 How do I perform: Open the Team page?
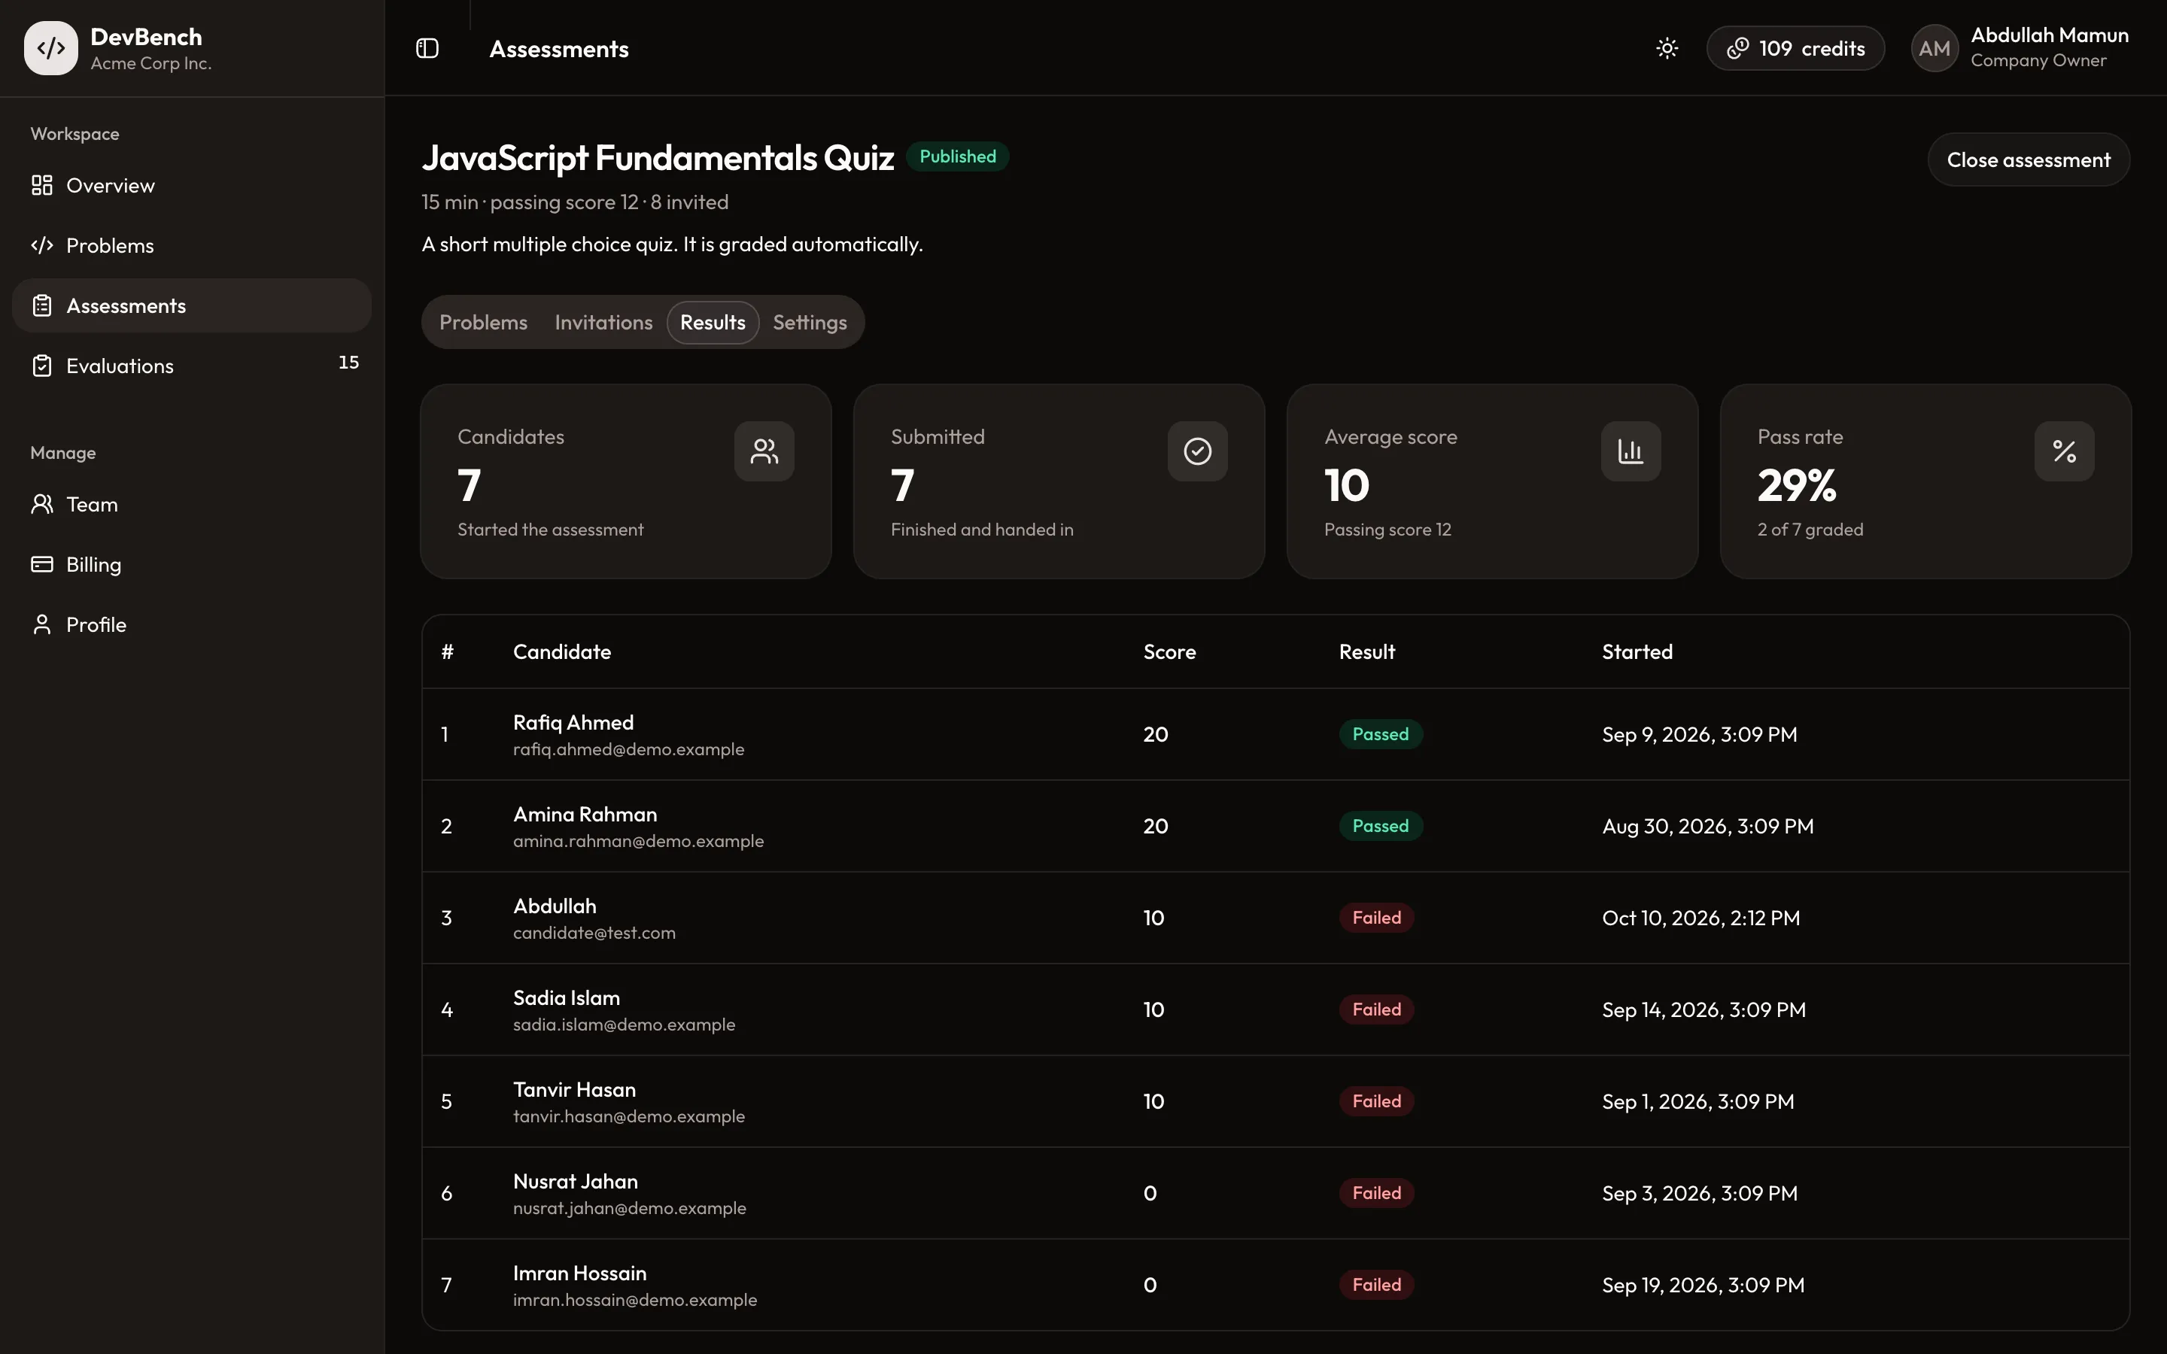(x=192, y=504)
